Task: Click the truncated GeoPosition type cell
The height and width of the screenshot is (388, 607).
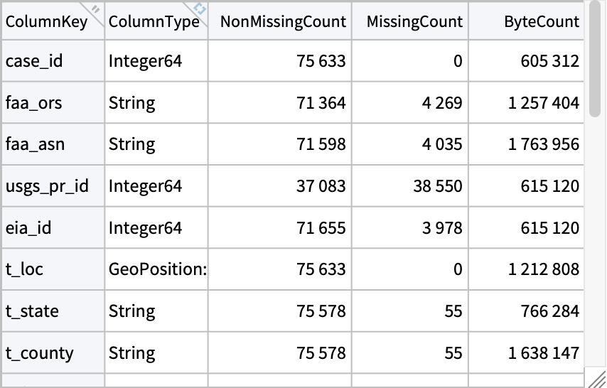Action: pos(157,269)
